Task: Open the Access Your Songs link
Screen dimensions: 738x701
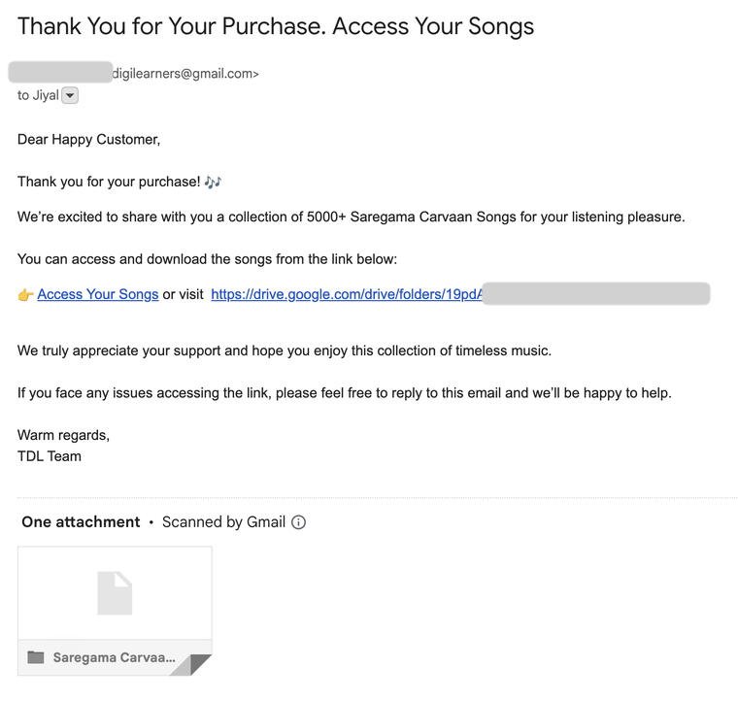Action: pos(98,294)
